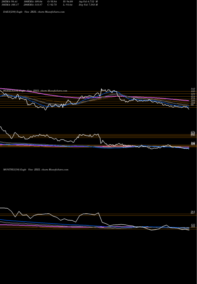Click the DAILY(250) Eagle View ZEEL chart title
This screenshot has height=284, width=197.
(x=34, y=12)
